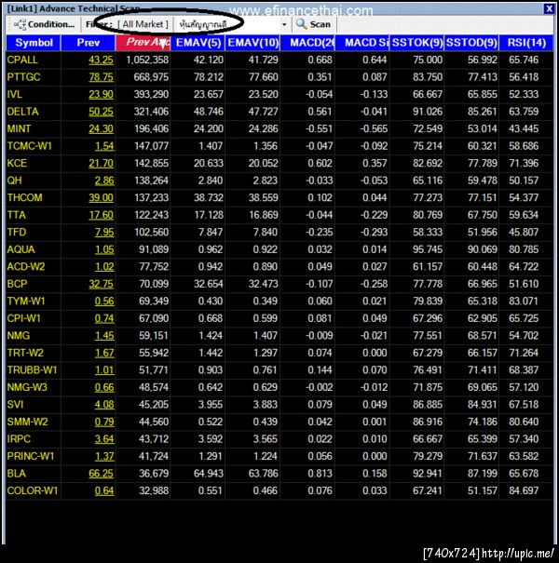
Task: Open CPALL previous price 43.25
Action: 101,60
